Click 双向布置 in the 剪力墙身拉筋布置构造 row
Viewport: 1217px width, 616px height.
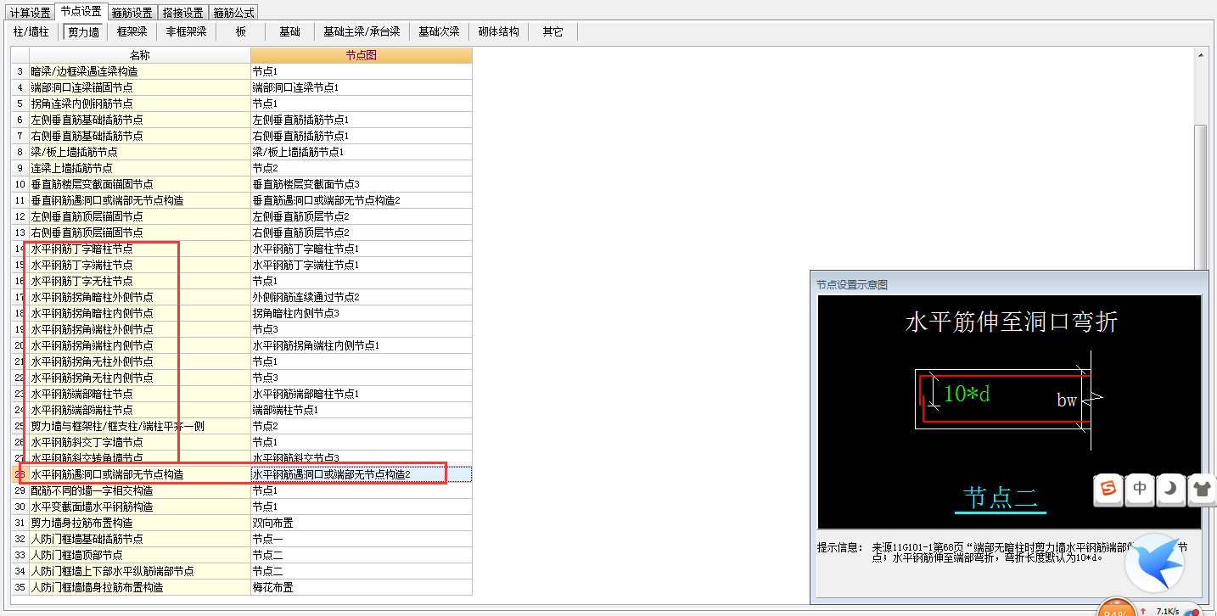(362, 523)
